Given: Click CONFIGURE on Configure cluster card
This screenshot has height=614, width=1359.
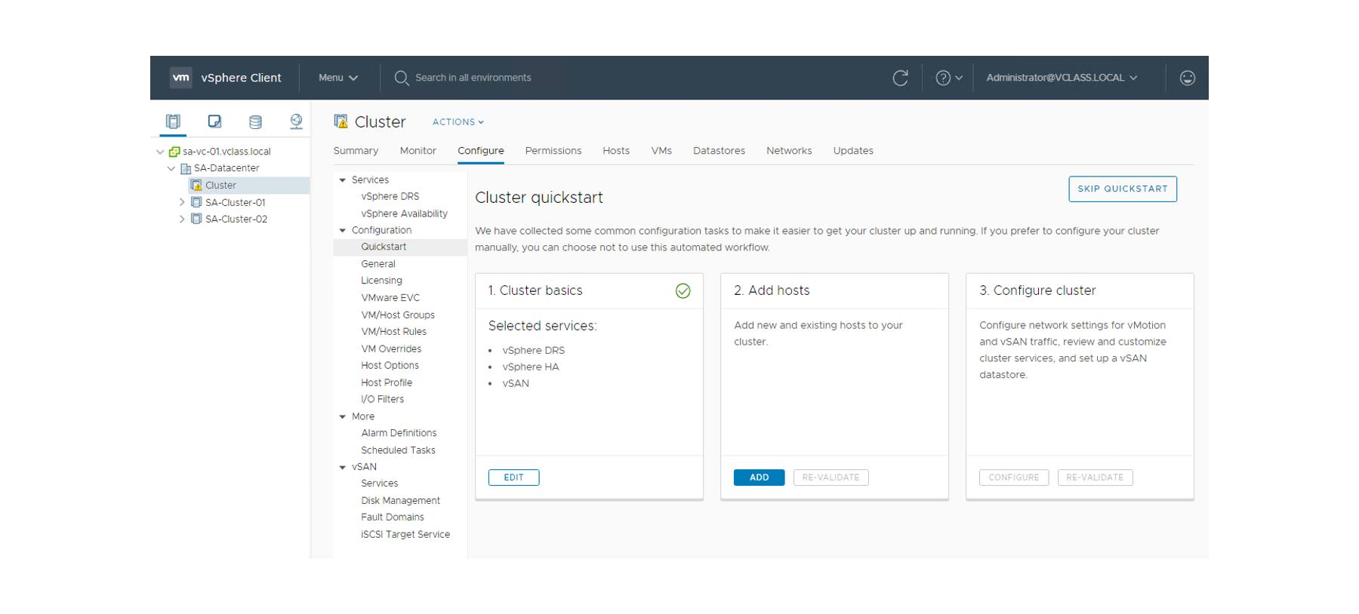Looking at the screenshot, I should click(1014, 477).
